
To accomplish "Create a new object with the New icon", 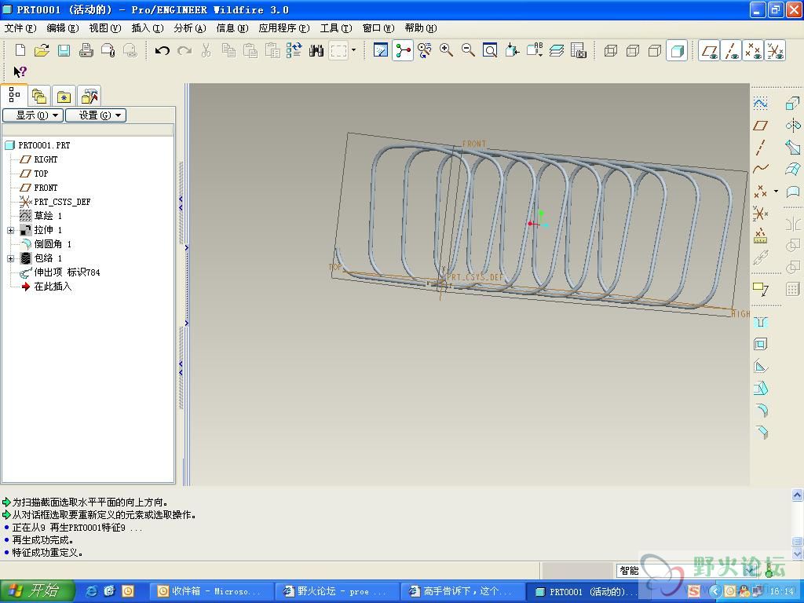I will click(x=20, y=50).
